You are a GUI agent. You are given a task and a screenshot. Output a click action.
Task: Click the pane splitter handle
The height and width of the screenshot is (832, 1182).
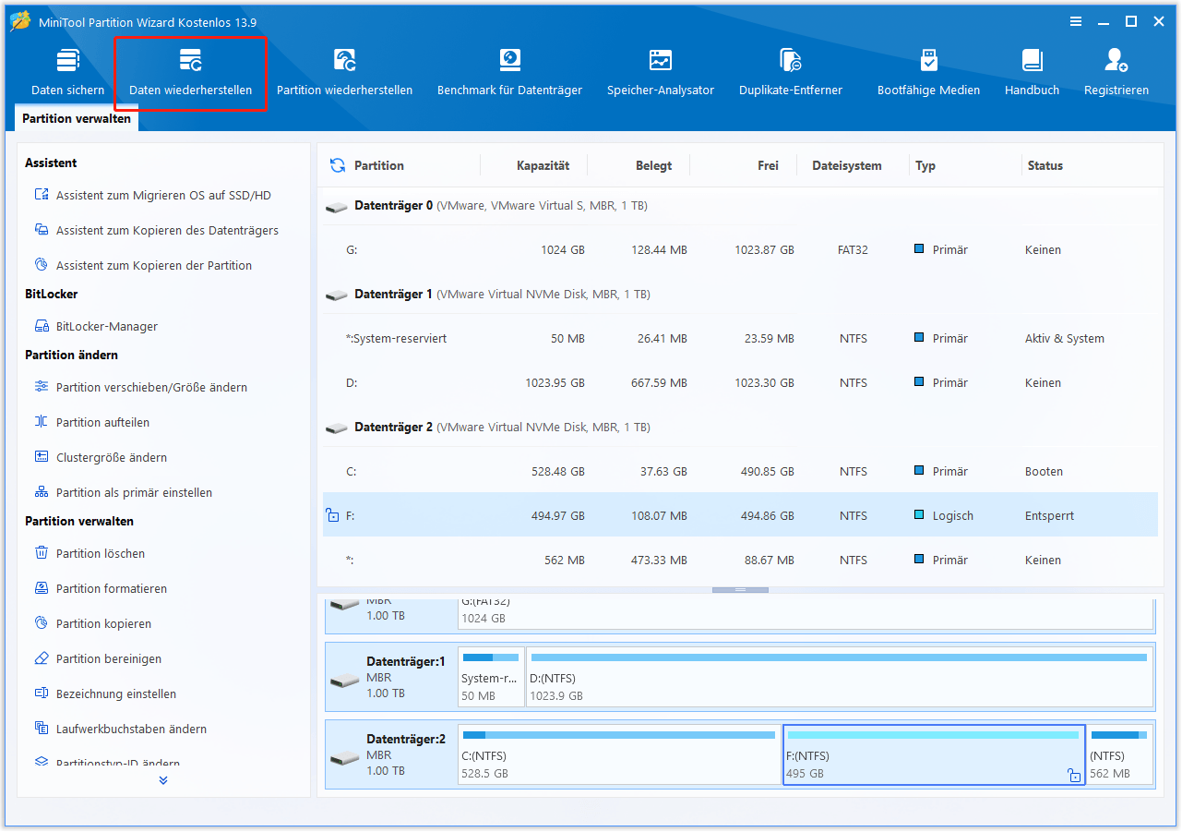tap(740, 589)
